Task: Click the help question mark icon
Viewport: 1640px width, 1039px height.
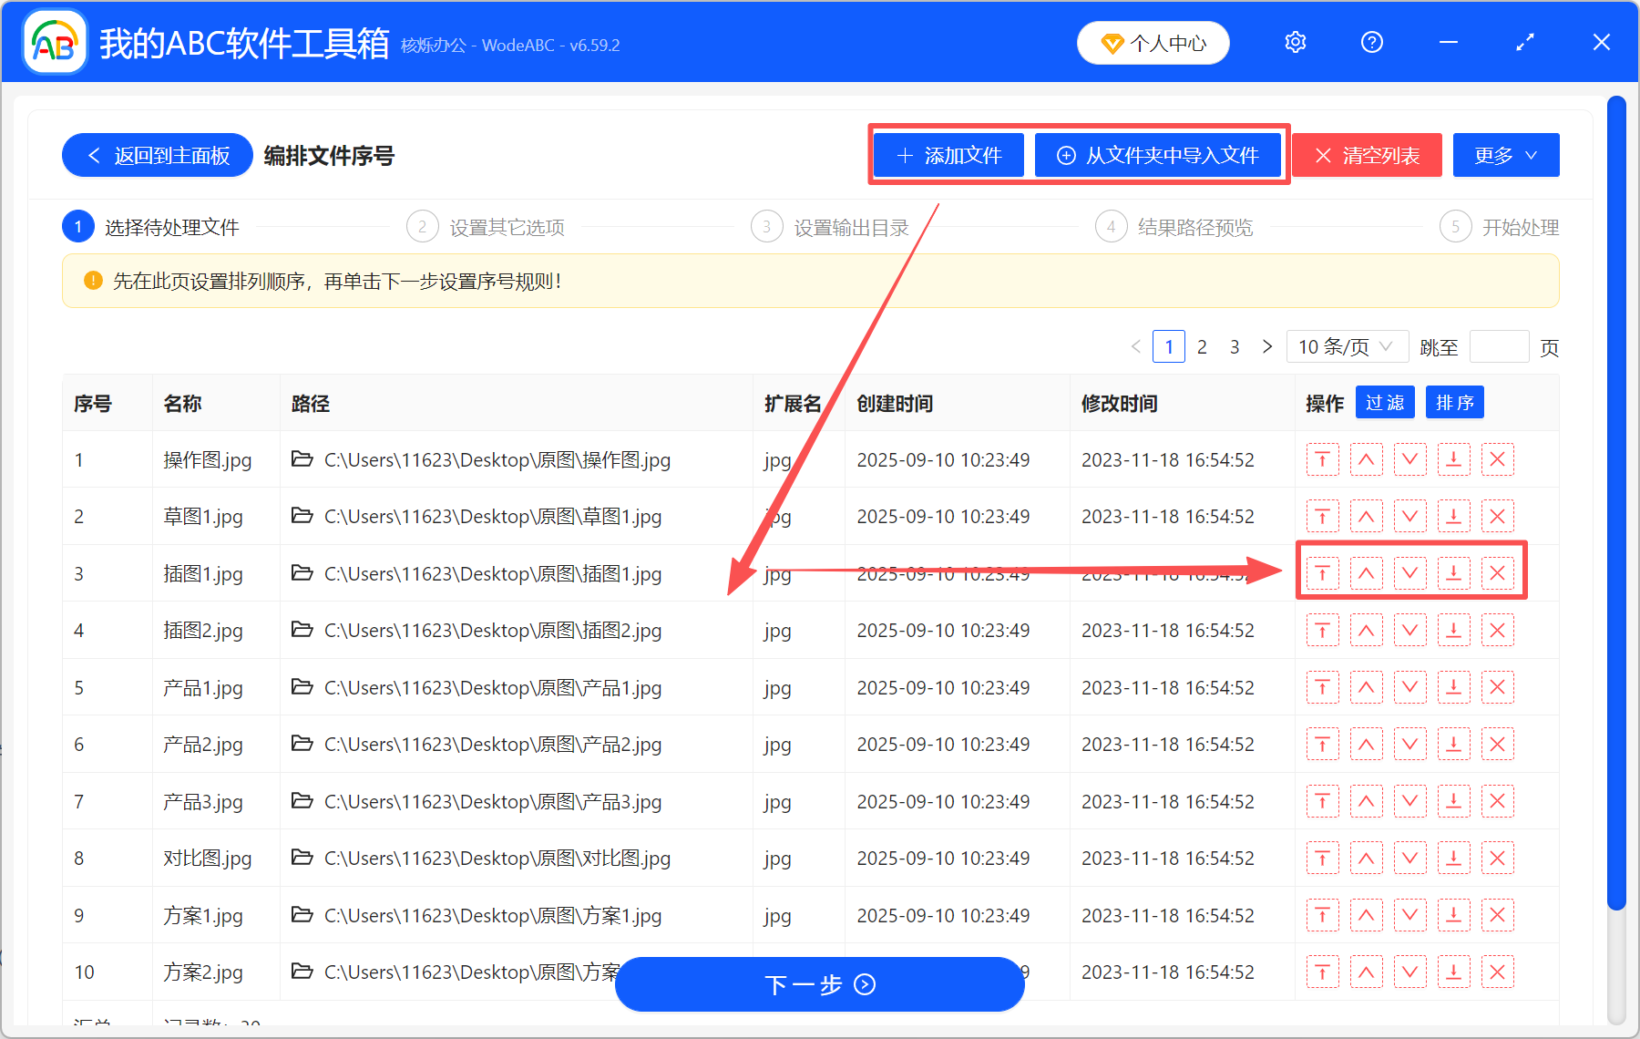Action: [1371, 43]
